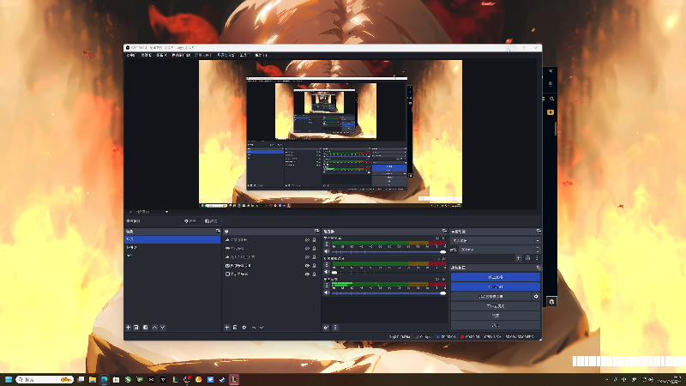
Task: Pop out the Scene Transitions dock panel
Action: click(539, 231)
